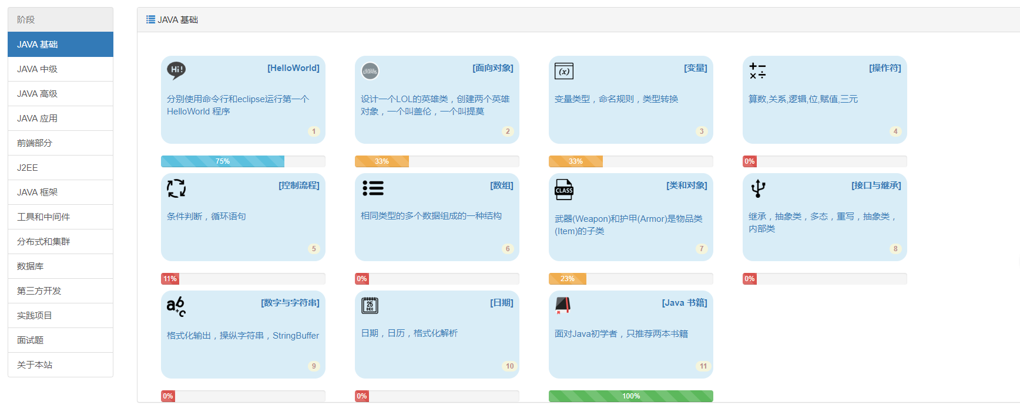Open JAVA 中级 stage
Viewport: 1020px width, 412px height.
pos(61,69)
